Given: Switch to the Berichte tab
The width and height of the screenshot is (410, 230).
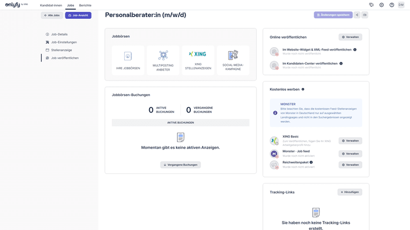Looking at the screenshot, I should [85, 5].
